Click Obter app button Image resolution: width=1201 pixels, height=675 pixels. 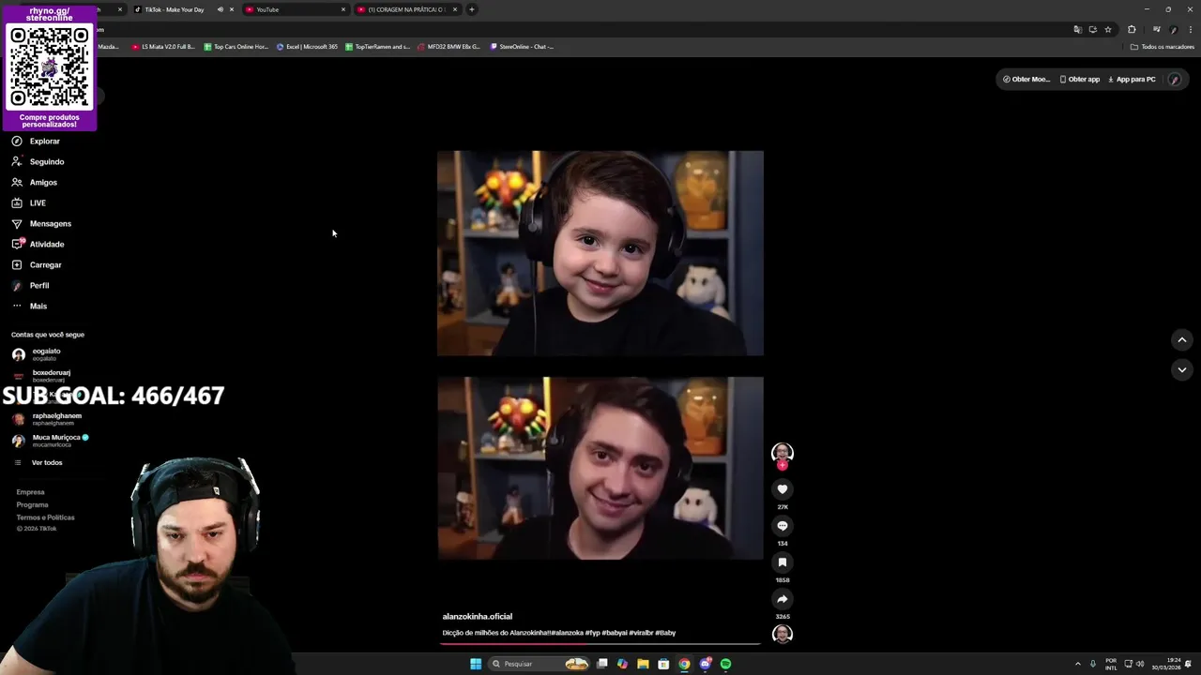pos(1079,80)
